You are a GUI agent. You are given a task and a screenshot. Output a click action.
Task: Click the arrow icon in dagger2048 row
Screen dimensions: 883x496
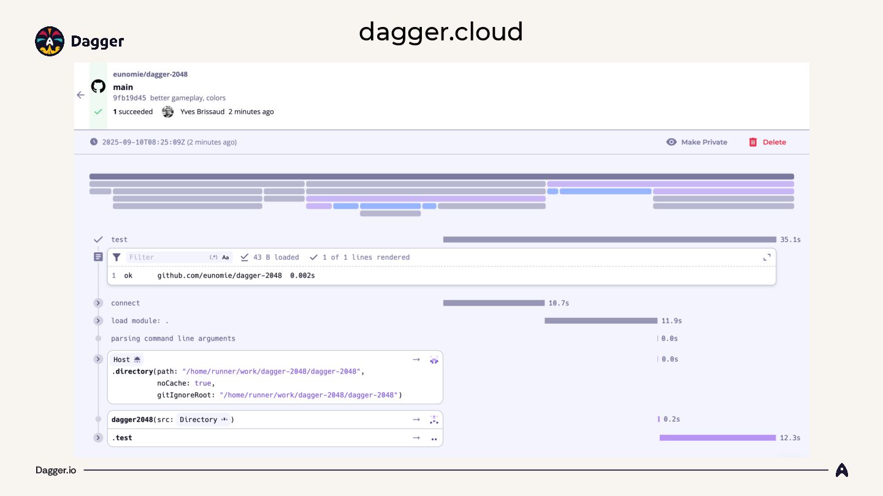tap(416, 419)
